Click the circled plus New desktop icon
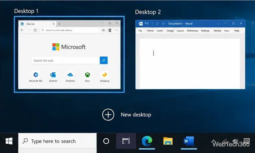Screen dimensions: 255x153 pyautogui.click(x=108, y=115)
